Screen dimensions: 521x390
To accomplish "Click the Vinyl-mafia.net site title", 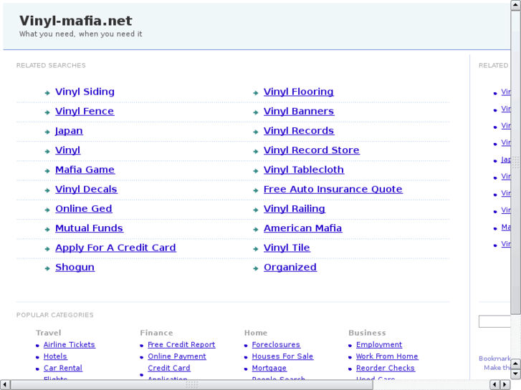I will tap(75, 21).
